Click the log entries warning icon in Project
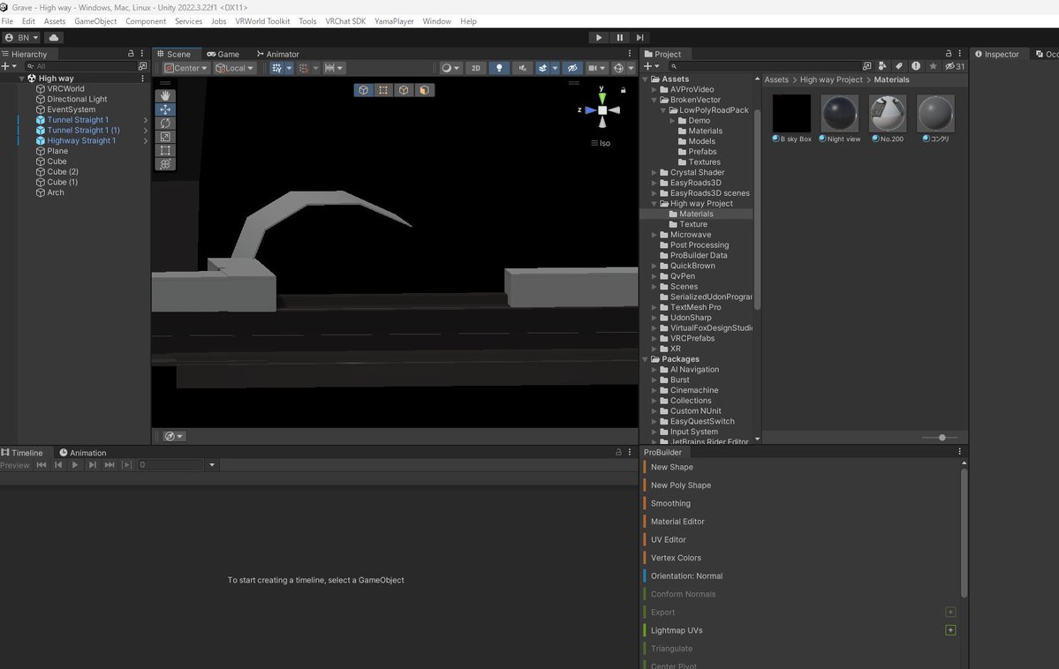Viewport: 1059px width, 669px height. tap(916, 66)
